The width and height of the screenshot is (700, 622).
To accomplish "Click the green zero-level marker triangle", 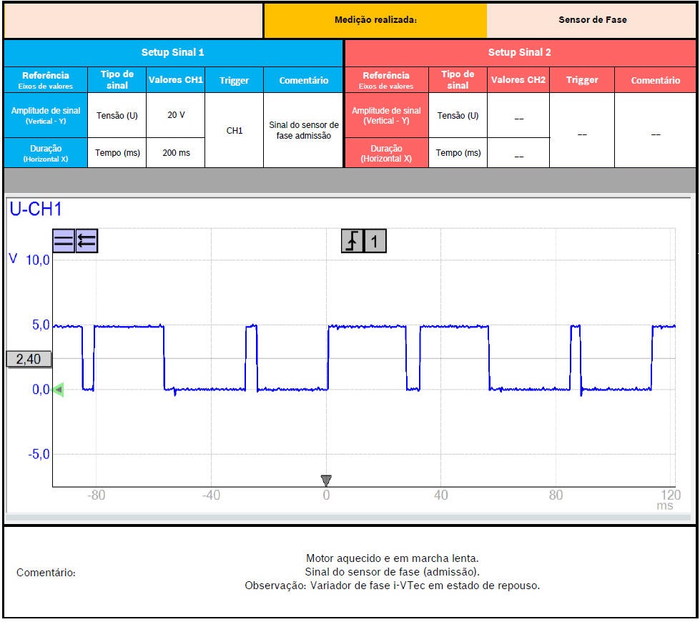I will tap(59, 390).
